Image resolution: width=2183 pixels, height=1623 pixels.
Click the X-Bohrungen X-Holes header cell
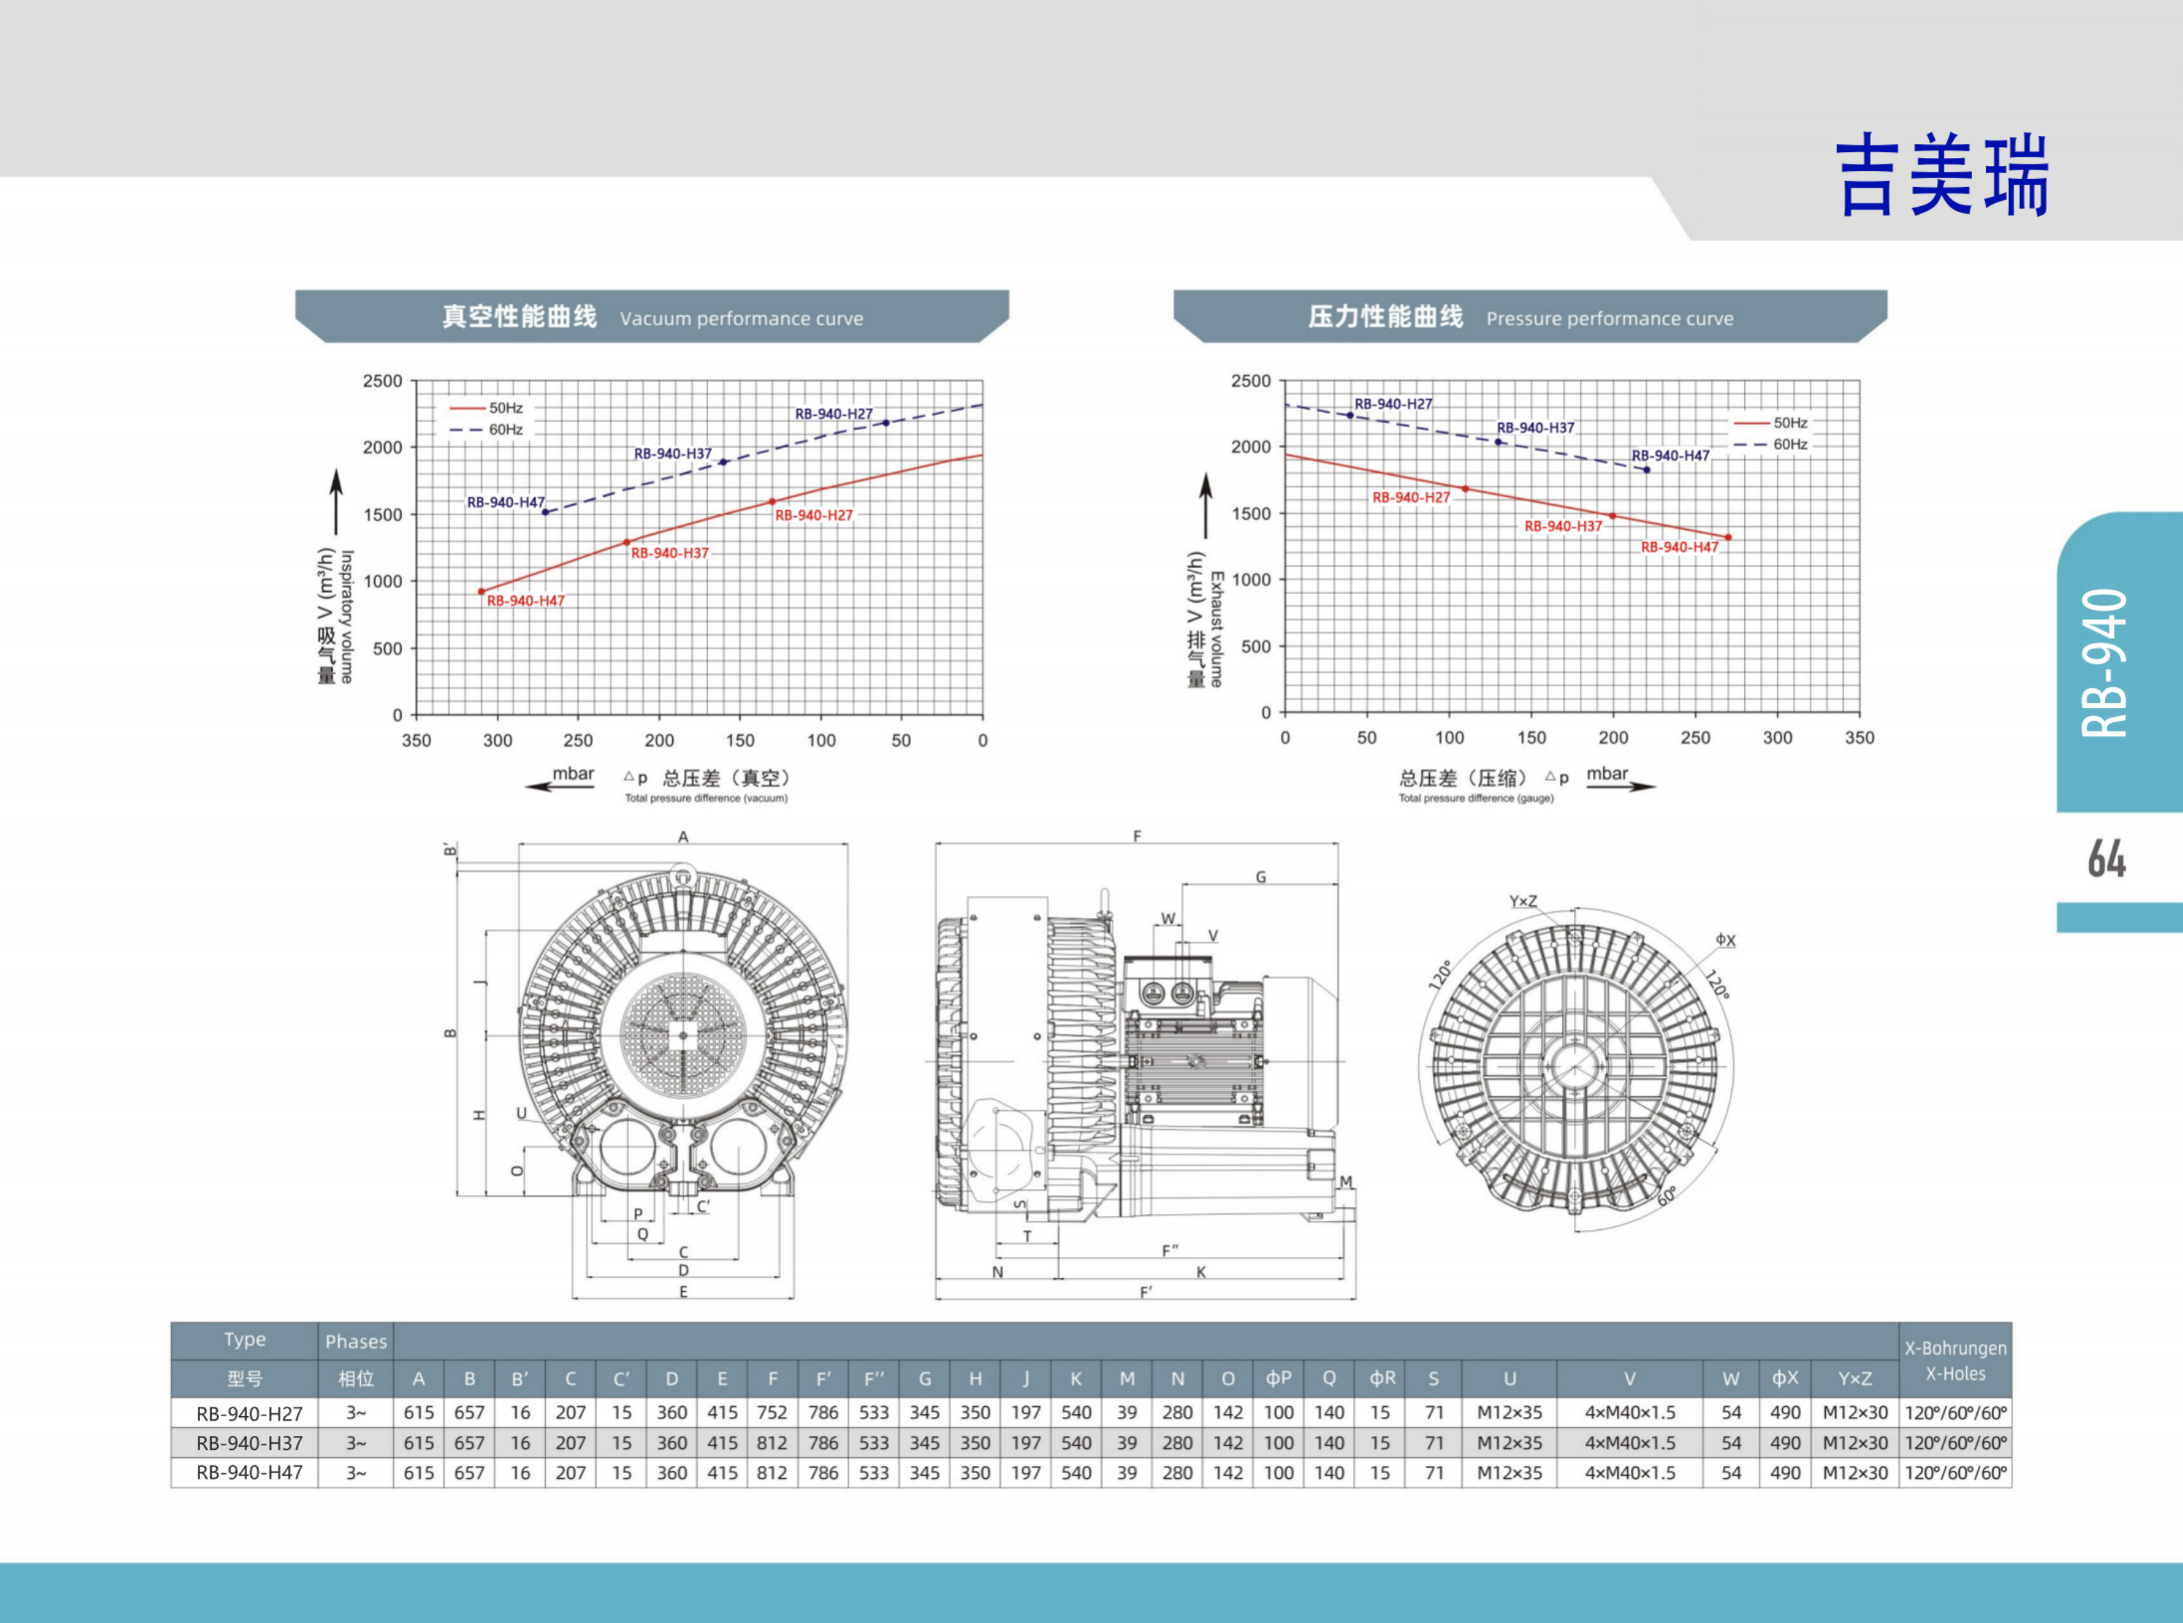(1955, 1361)
